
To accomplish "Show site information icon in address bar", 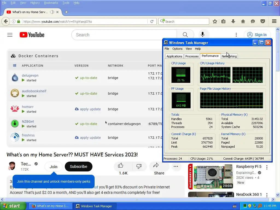I will [14, 21].
